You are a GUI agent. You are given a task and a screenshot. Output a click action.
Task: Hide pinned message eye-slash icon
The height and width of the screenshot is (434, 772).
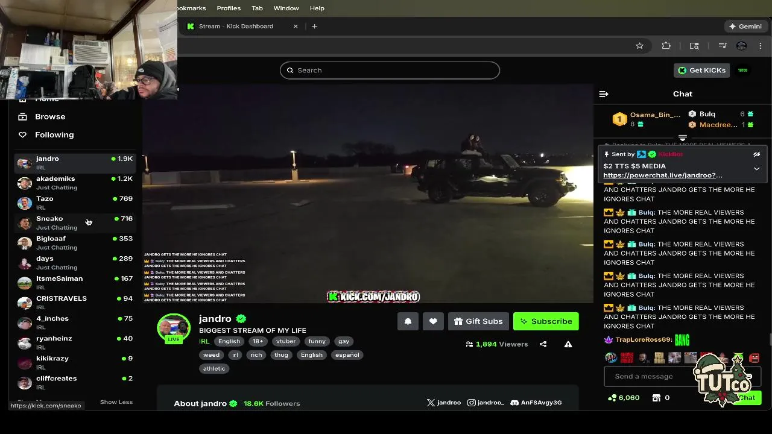coord(756,154)
